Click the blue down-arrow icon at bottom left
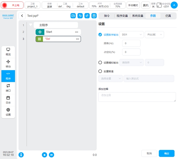The image size is (178, 159). click(x=21, y=155)
